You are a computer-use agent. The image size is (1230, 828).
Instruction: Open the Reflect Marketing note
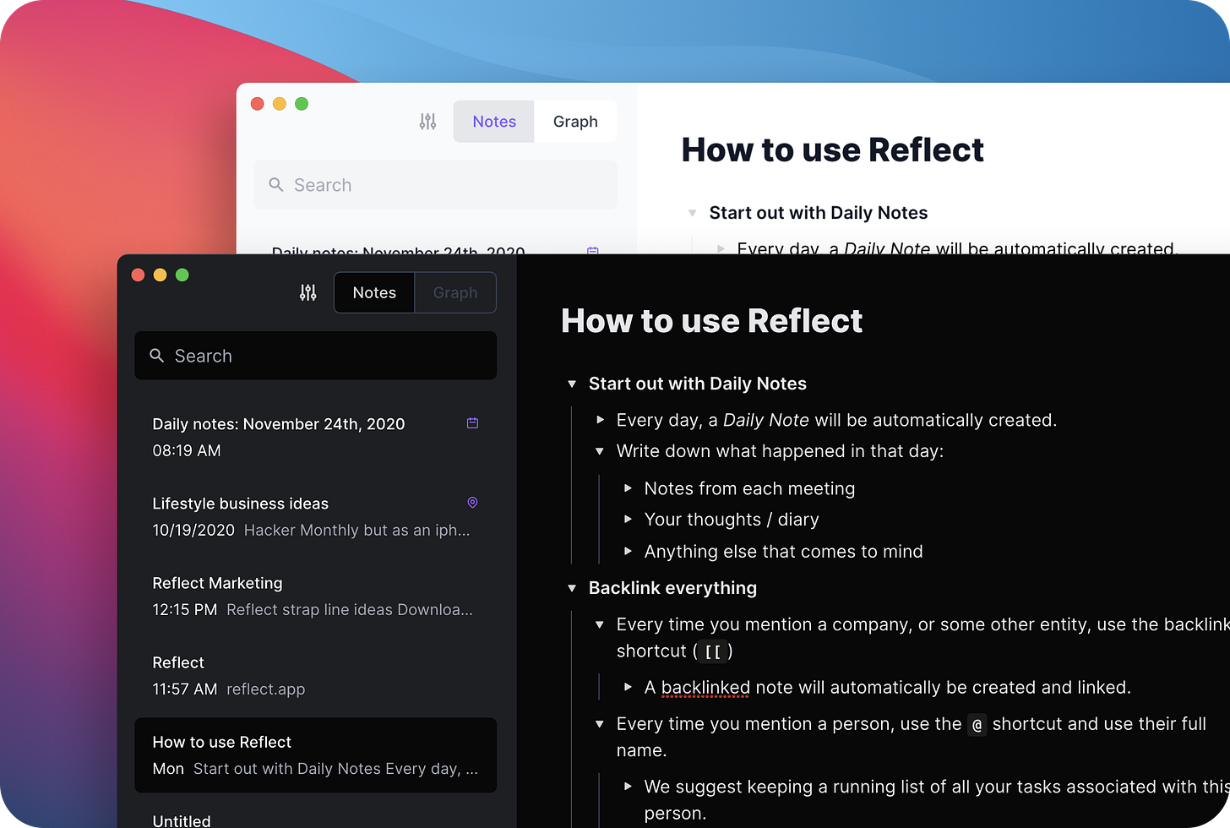(x=316, y=596)
